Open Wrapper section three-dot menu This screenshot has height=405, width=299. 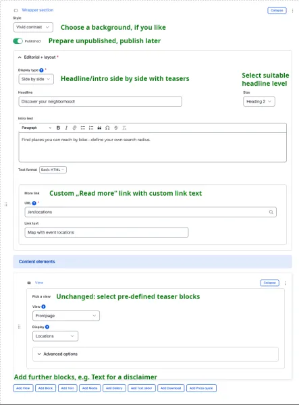point(292,11)
